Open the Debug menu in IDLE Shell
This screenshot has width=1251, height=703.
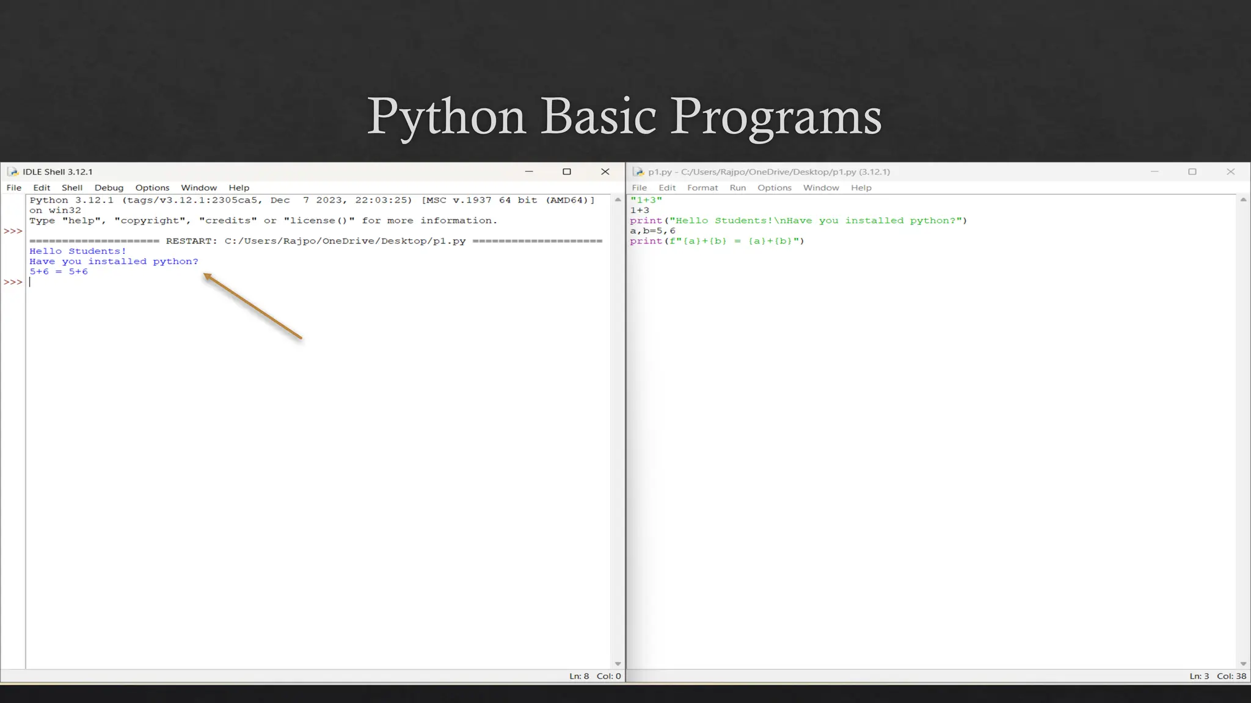click(x=109, y=188)
